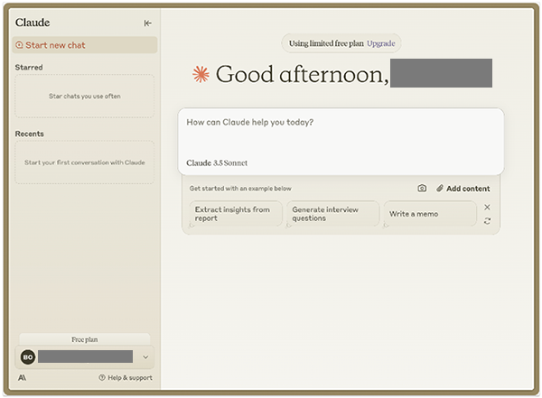542x398 pixels.
Task: Dismiss examples with the X icon
Action: pyautogui.click(x=487, y=208)
